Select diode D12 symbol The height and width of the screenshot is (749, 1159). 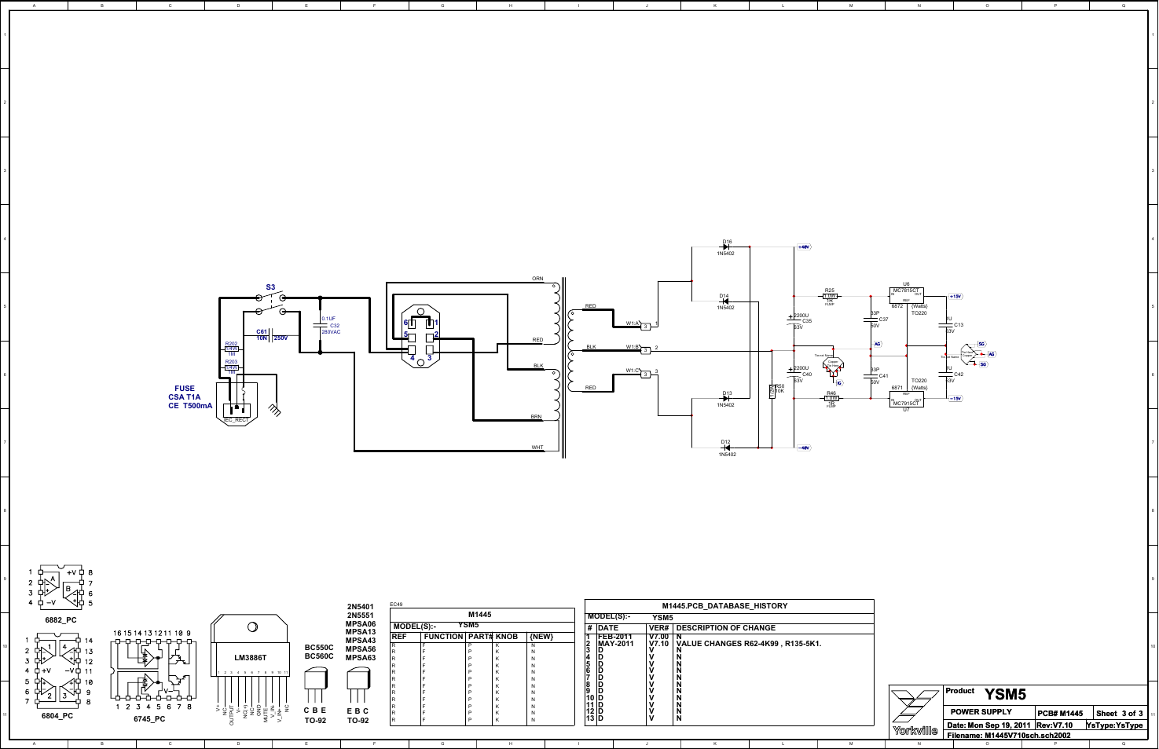[x=726, y=448]
